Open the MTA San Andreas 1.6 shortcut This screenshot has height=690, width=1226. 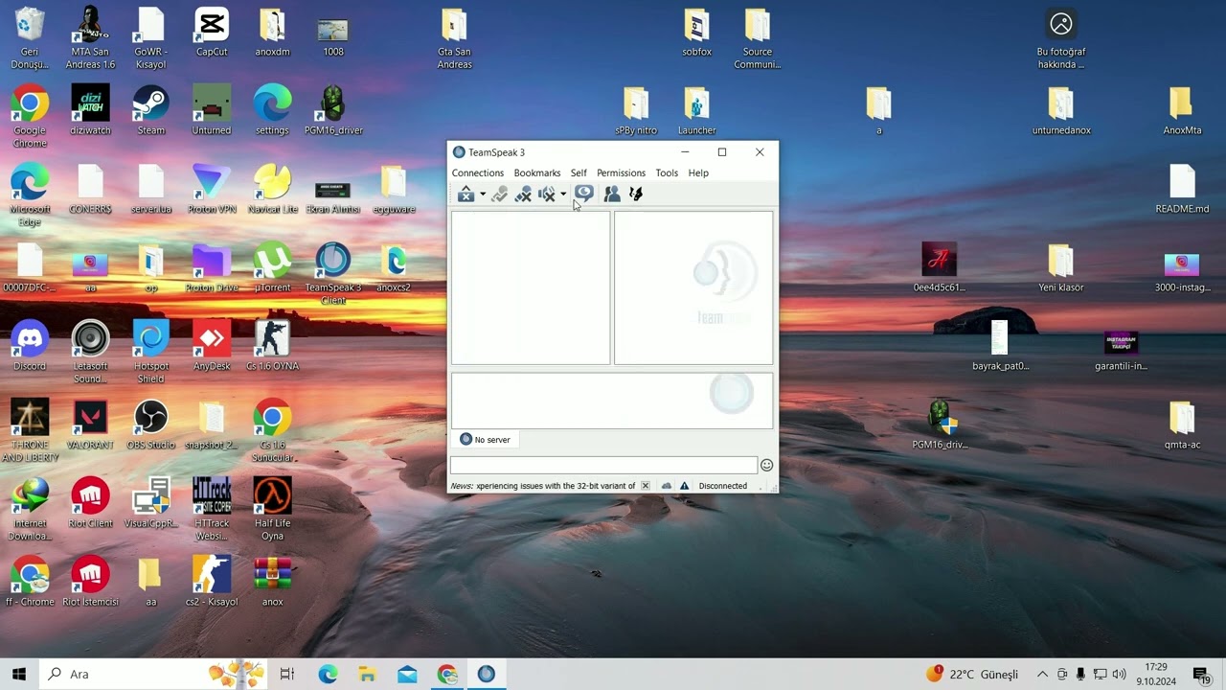(x=90, y=37)
